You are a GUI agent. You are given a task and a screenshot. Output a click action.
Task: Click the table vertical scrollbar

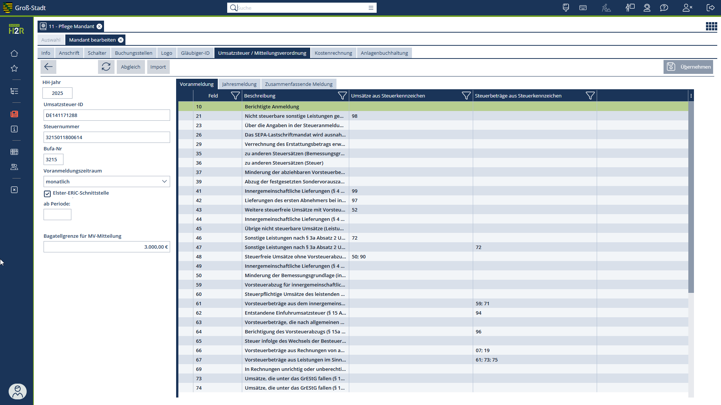[691, 197]
